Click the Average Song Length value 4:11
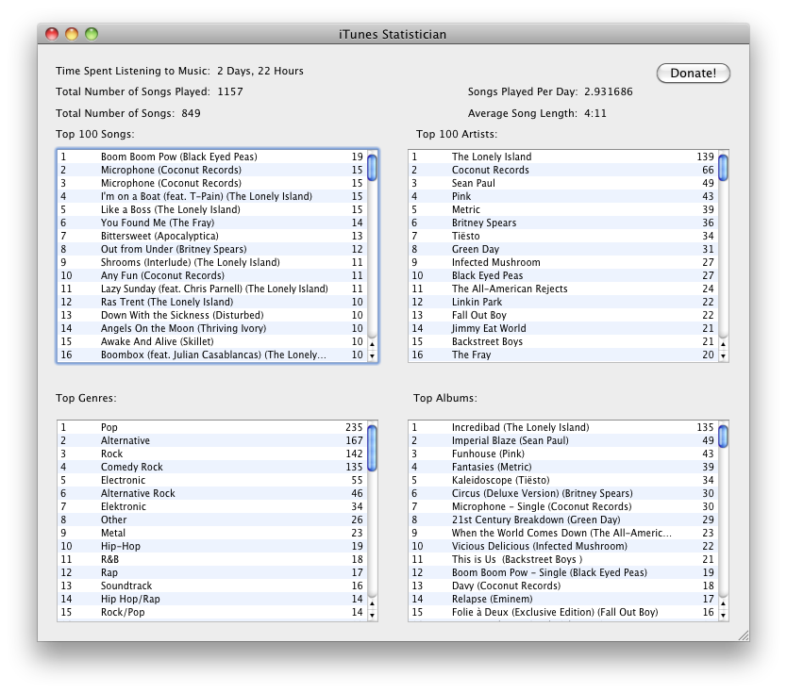 click(595, 113)
